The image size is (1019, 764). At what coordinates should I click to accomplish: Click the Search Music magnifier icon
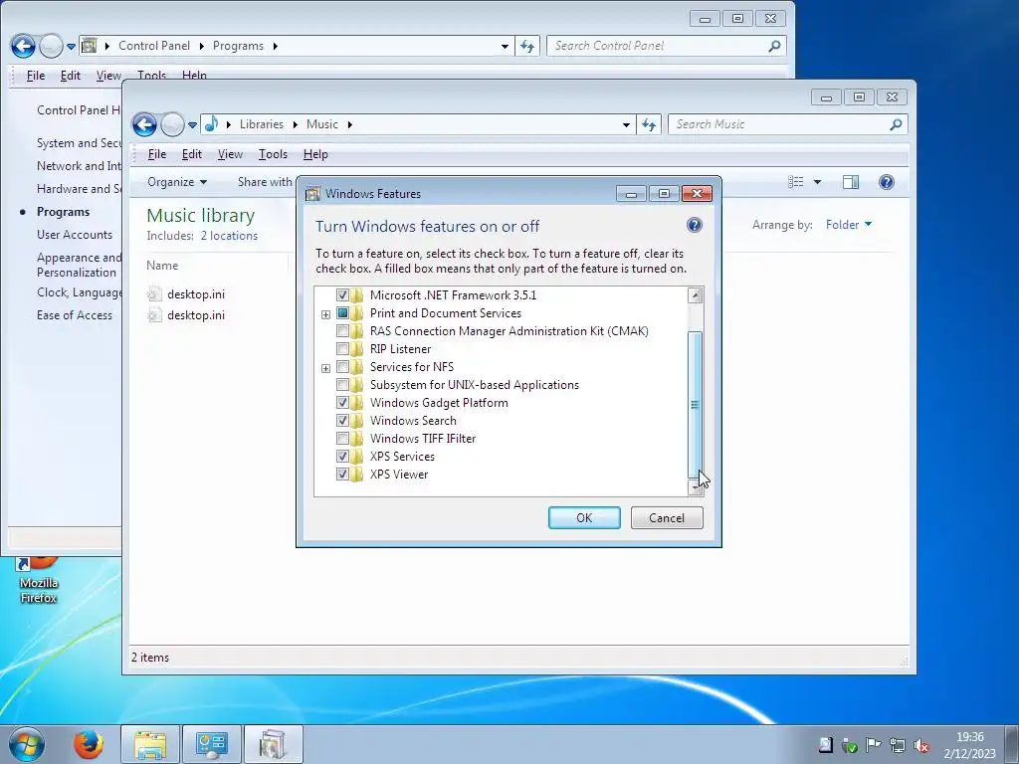click(x=896, y=124)
